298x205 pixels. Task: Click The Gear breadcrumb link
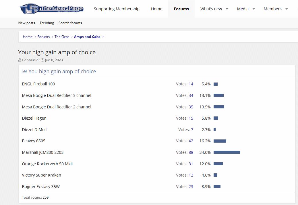coord(62,37)
